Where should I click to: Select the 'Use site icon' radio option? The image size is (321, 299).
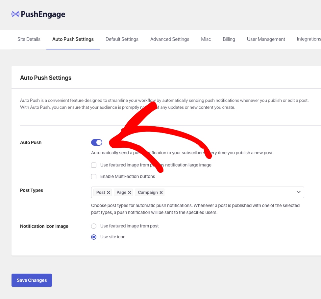click(94, 237)
